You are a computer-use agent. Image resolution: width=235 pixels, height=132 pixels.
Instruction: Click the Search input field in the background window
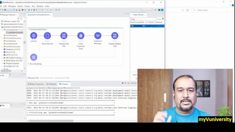[213, 10]
